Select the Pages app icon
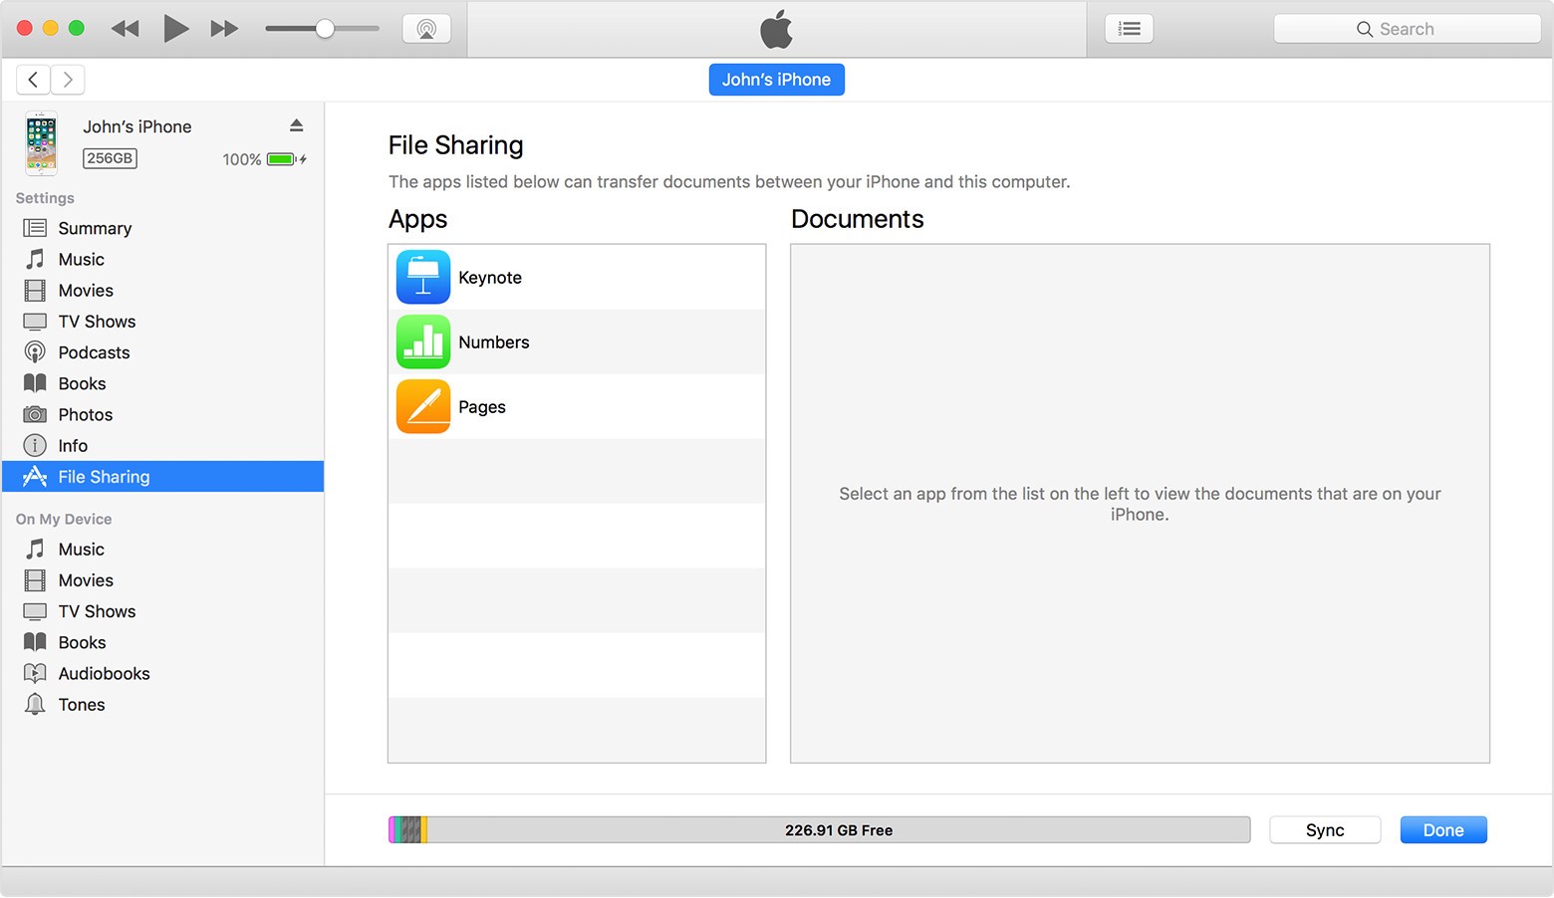This screenshot has height=898, width=1554. tap(423, 406)
